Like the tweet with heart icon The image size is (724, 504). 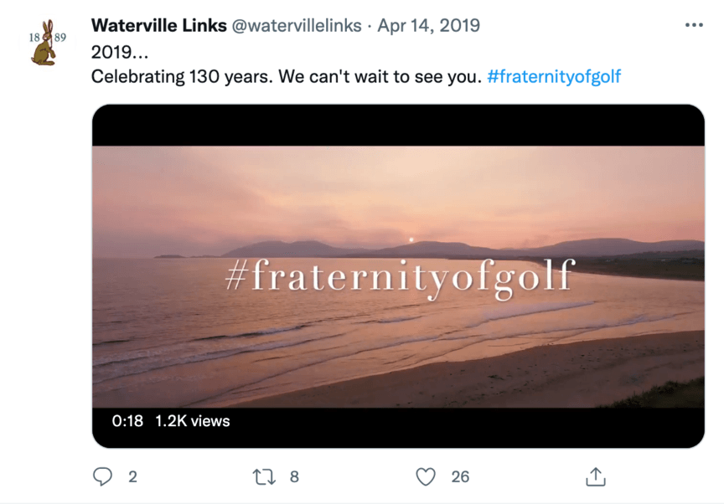click(426, 477)
